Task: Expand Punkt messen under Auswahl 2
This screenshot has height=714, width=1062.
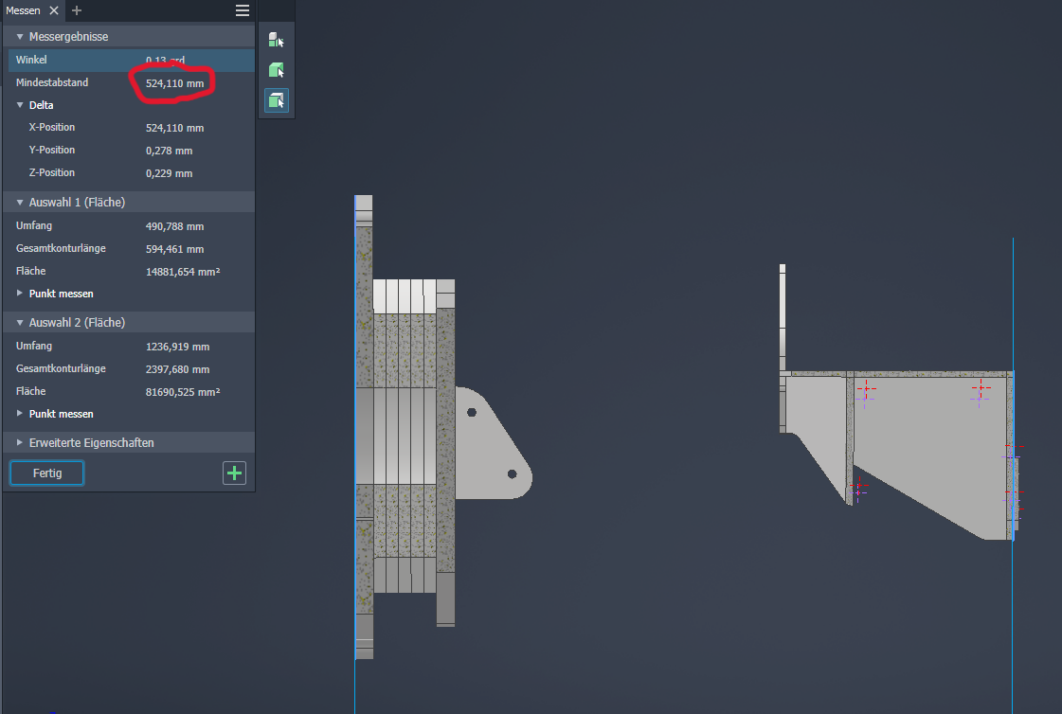Action: pyautogui.click(x=20, y=414)
